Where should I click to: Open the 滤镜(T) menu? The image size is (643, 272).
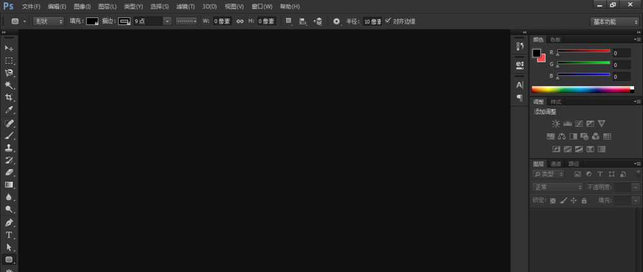point(185,6)
